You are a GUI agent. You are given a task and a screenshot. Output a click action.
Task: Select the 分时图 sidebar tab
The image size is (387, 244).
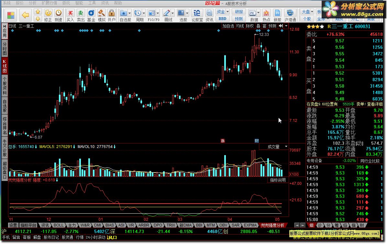click(x=5, y=48)
